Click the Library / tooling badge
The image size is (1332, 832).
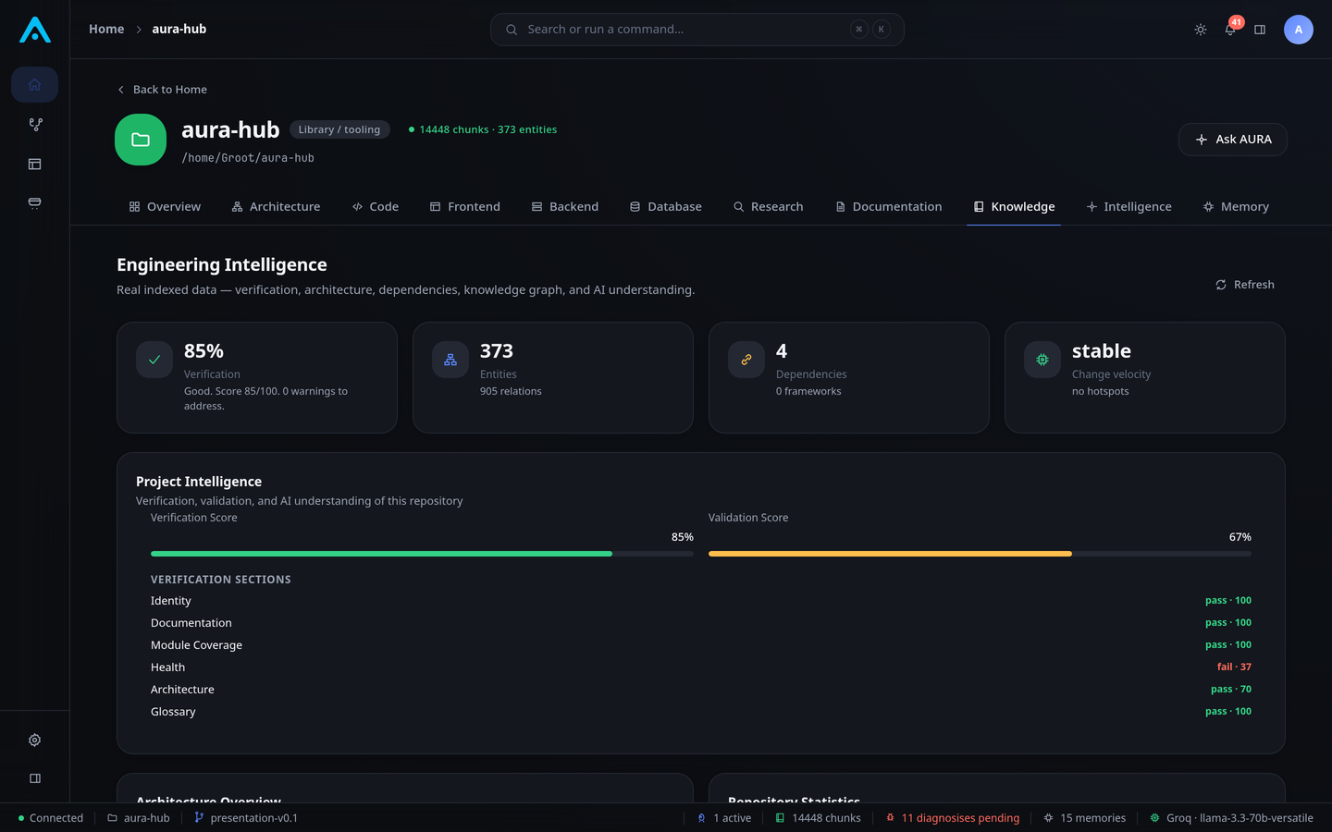pos(339,129)
